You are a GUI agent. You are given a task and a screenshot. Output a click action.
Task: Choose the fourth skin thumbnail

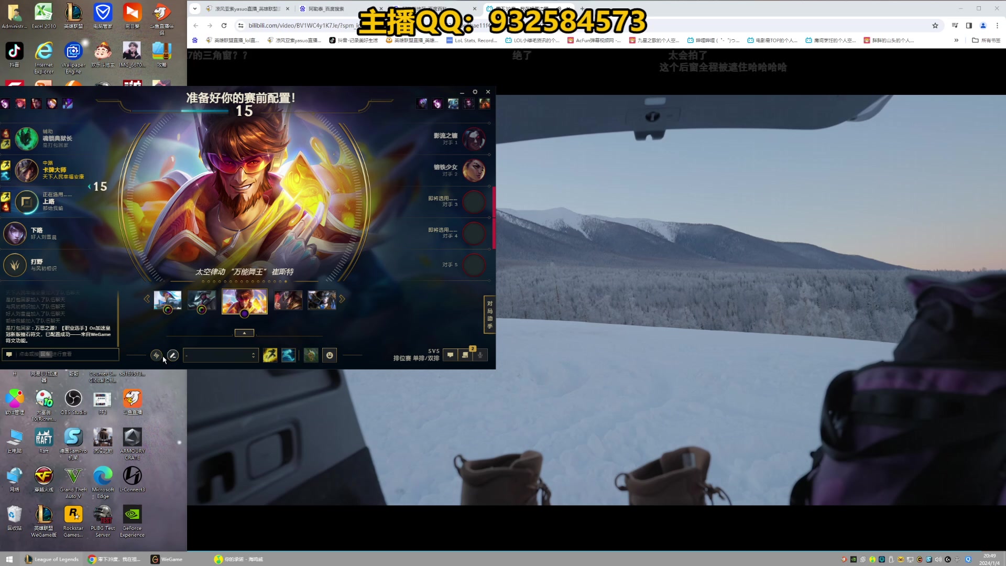pos(288,300)
